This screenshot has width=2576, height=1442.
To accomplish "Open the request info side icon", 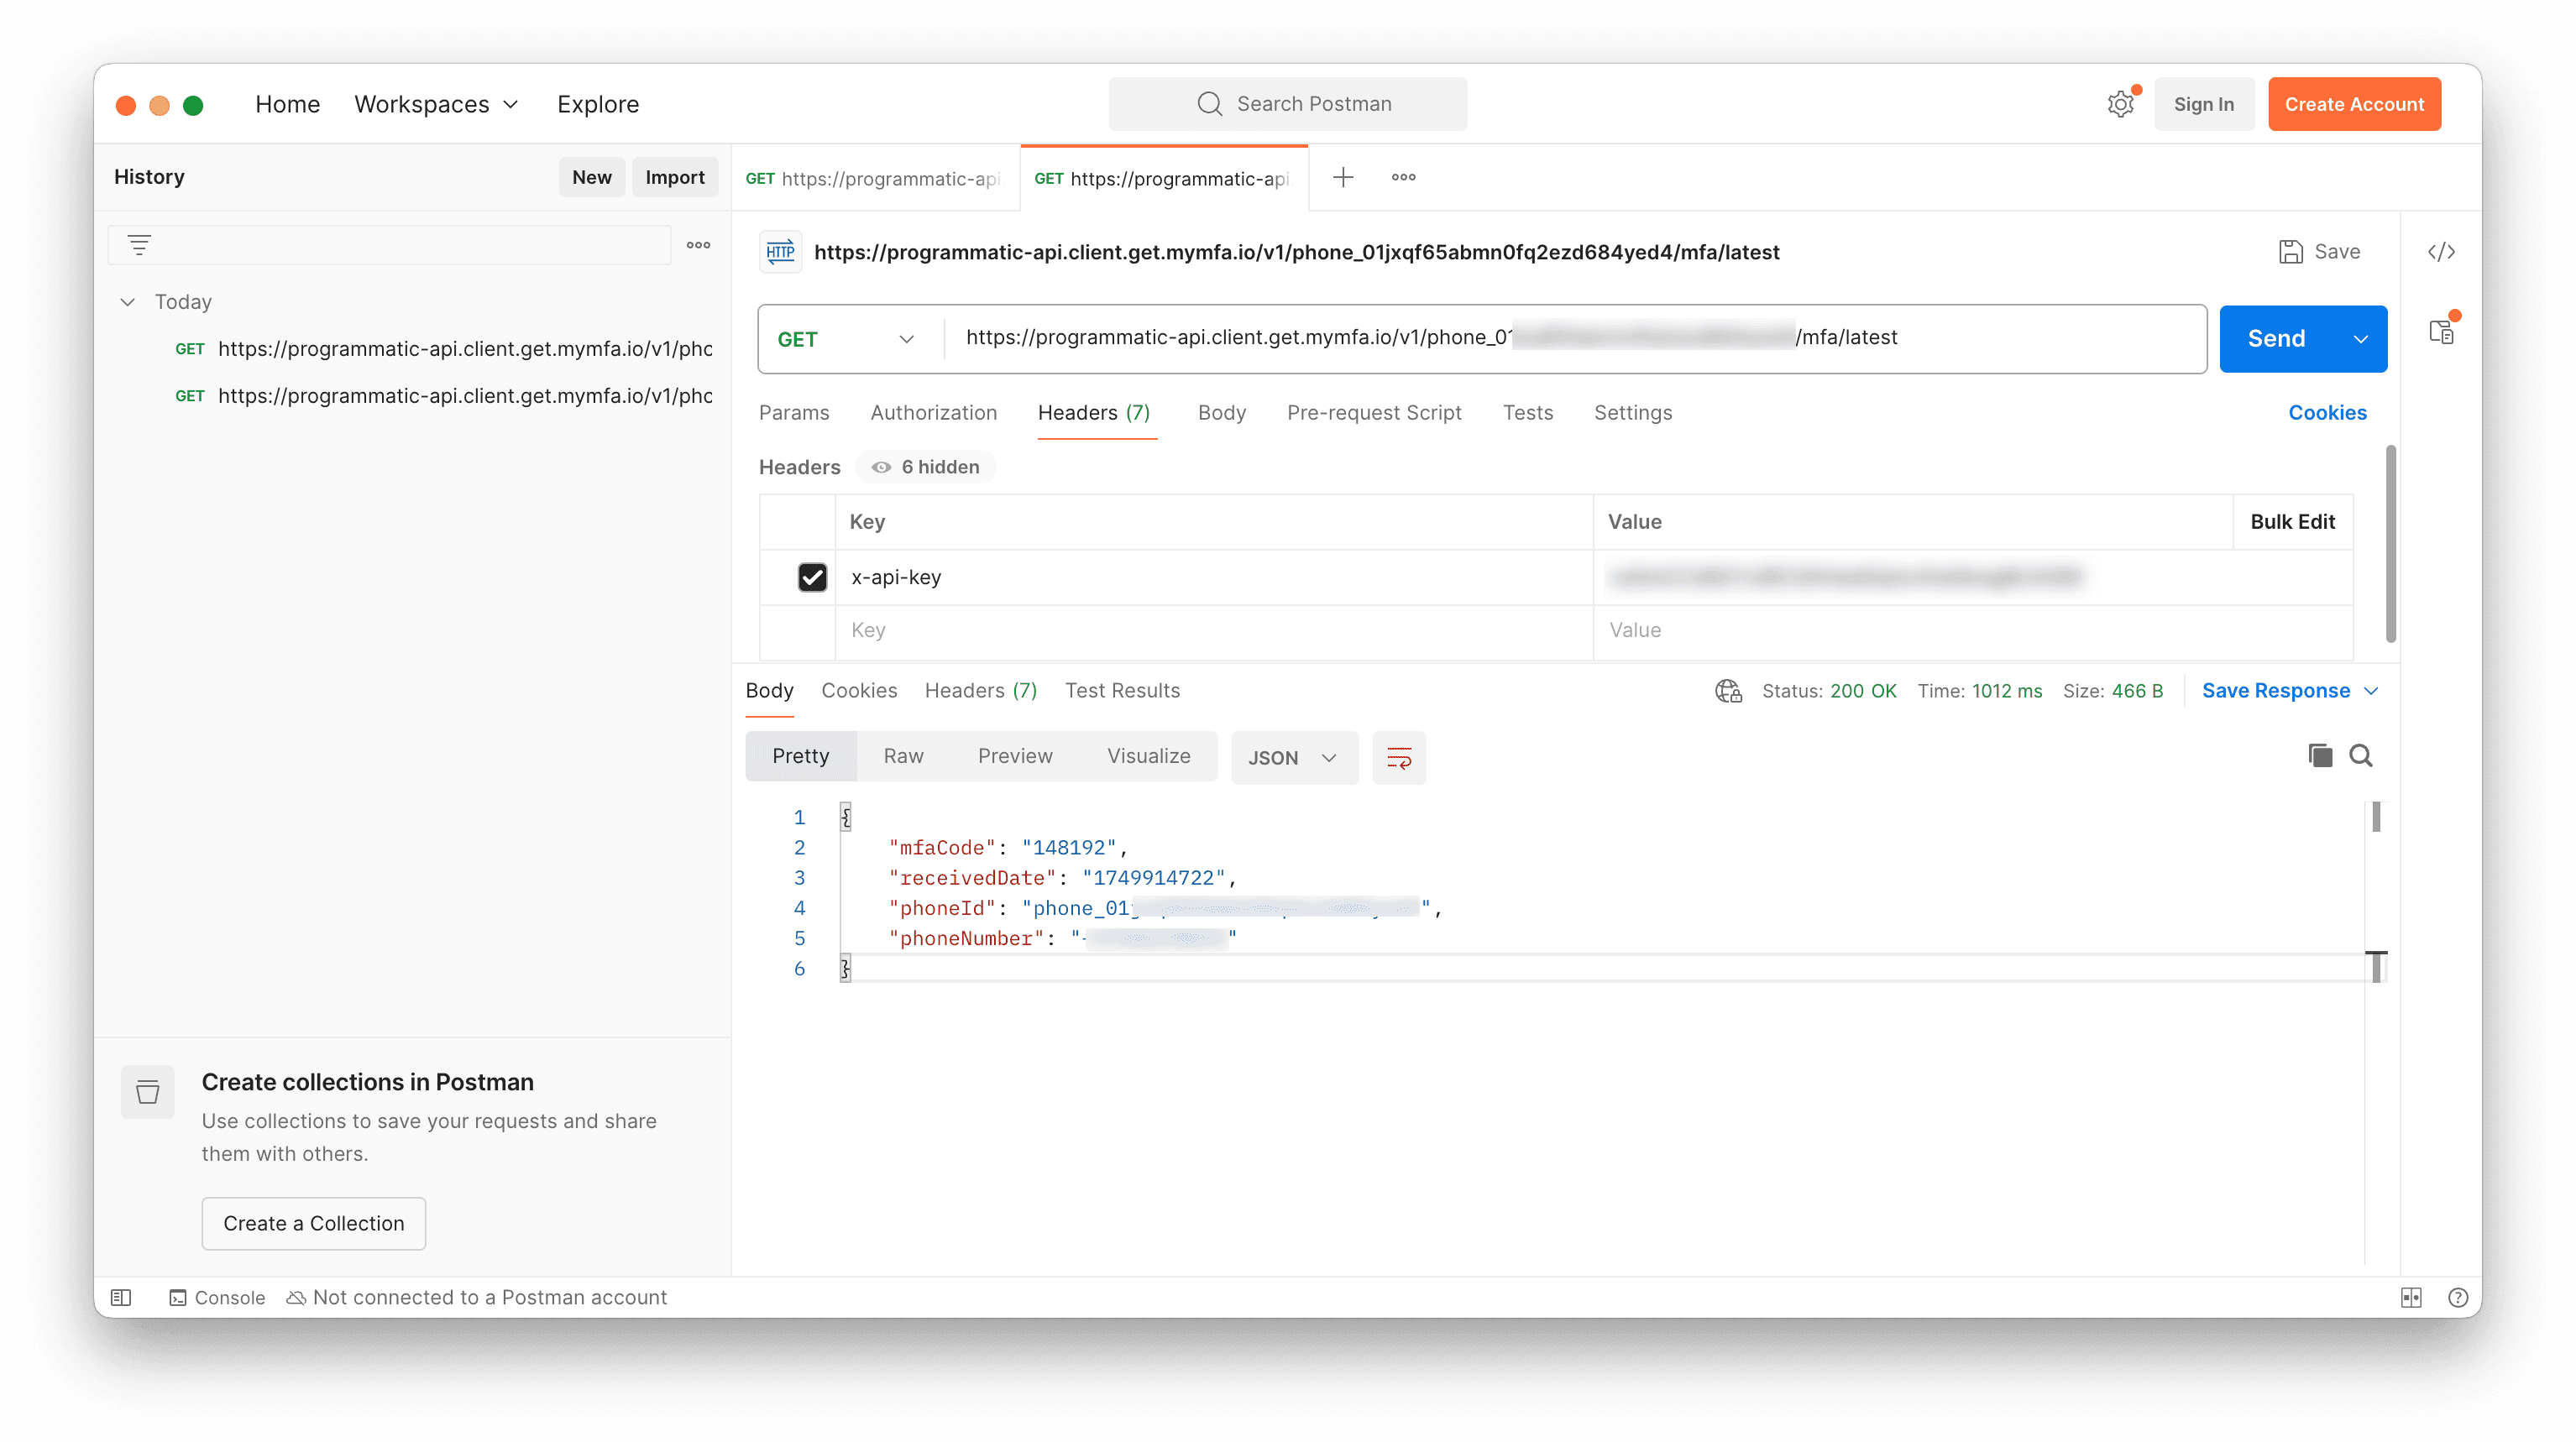I will 2441,332.
